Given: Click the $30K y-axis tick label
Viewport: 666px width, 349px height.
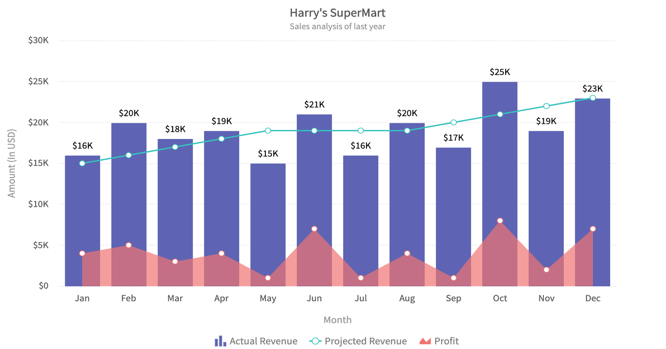Looking at the screenshot, I should (38, 40).
